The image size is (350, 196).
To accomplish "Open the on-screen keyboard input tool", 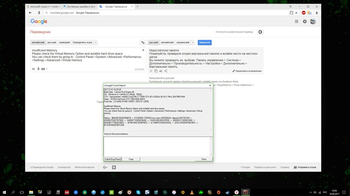I will (43, 69).
